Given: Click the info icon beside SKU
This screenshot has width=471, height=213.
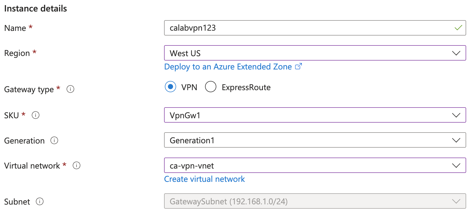Looking at the screenshot, I should click(x=36, y=115).
